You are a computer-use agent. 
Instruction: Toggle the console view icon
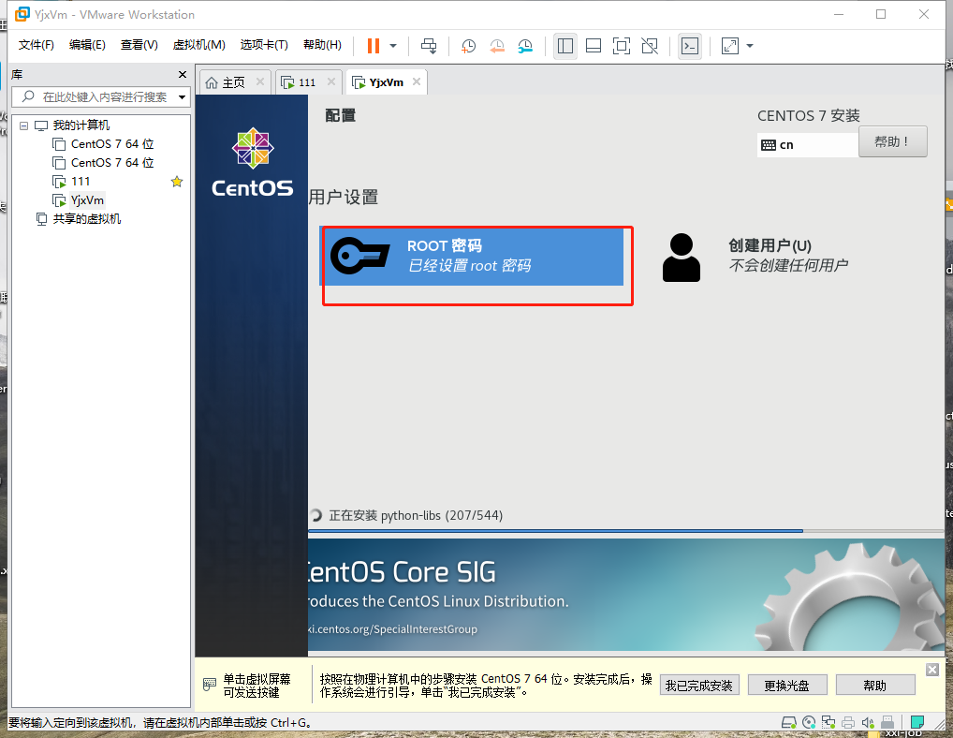point(690,46)
